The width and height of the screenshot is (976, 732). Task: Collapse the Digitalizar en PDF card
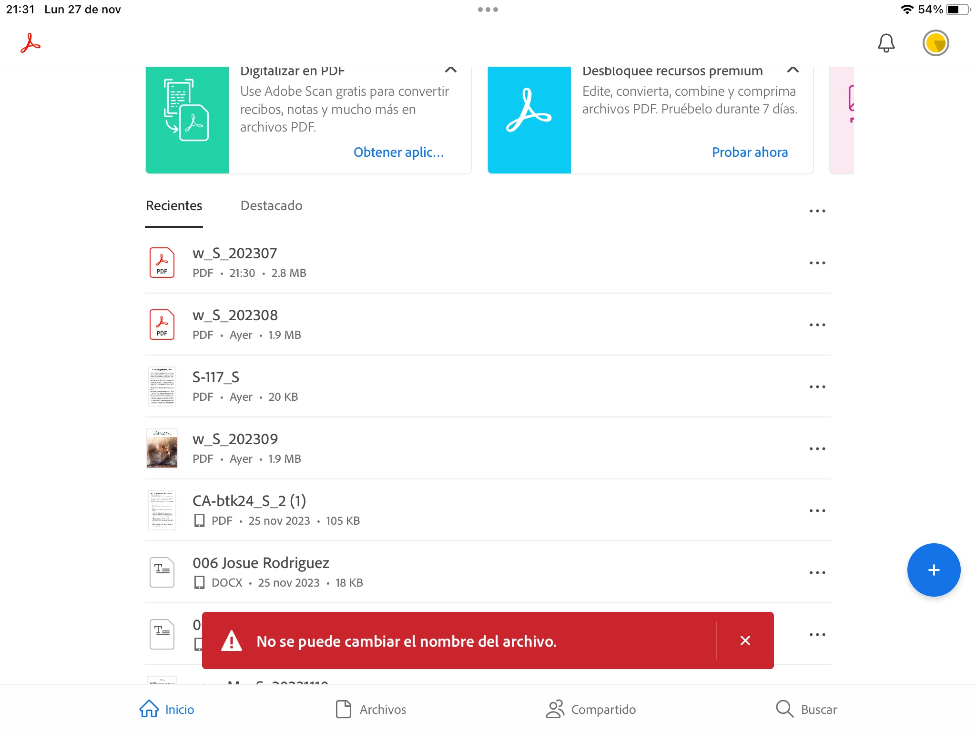coord(450,70)
